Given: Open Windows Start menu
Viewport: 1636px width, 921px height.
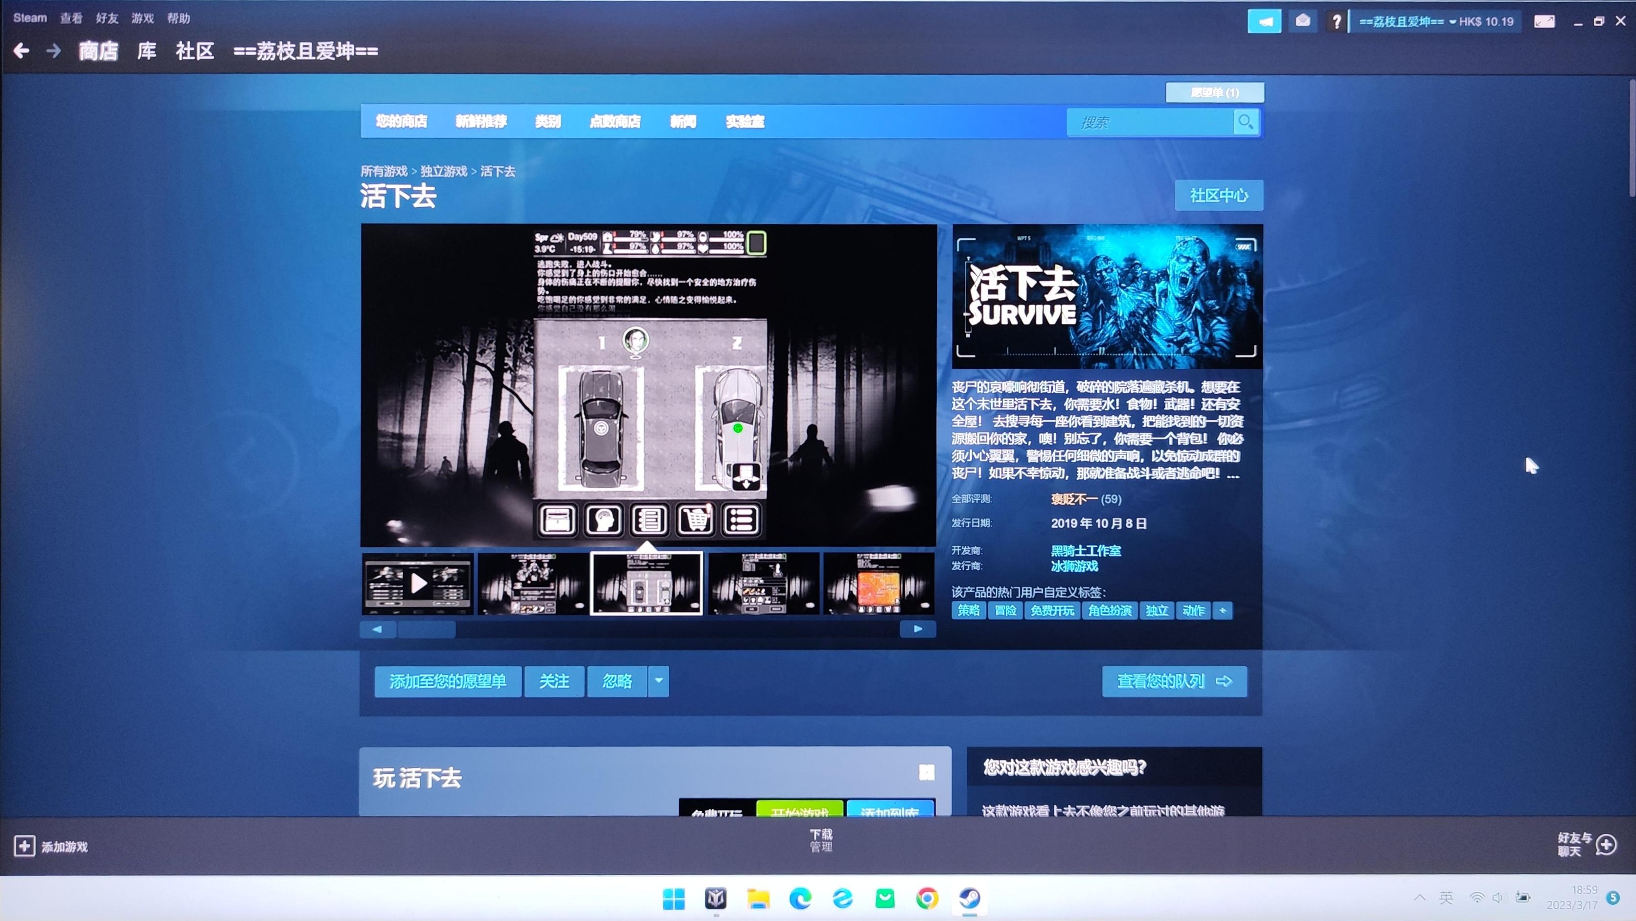Looking at the screenshot, I should [x=673, y=899].
